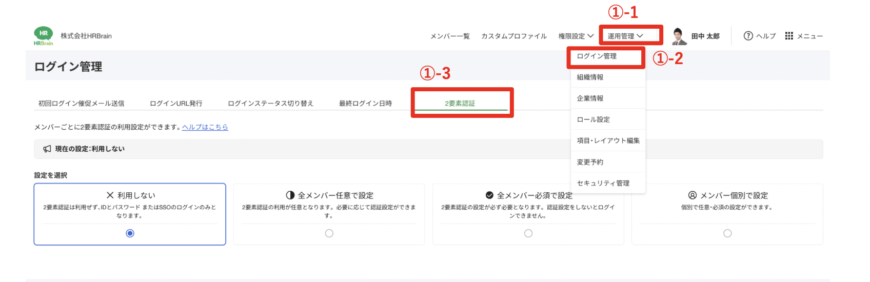Click the half-circle icon on 全メンバー任意で設定
Image resolution: width=870 pixels, height=282 pixels.
pyautogui.click(x=290, y=195)
